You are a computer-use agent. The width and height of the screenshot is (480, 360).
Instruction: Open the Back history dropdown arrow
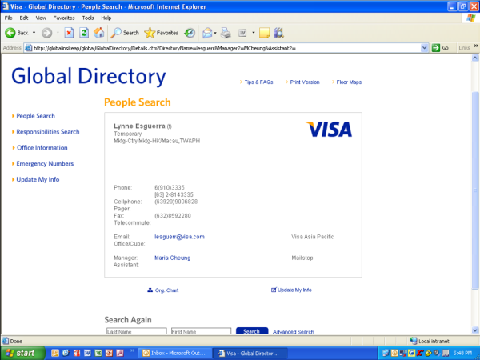coord(34,33)
